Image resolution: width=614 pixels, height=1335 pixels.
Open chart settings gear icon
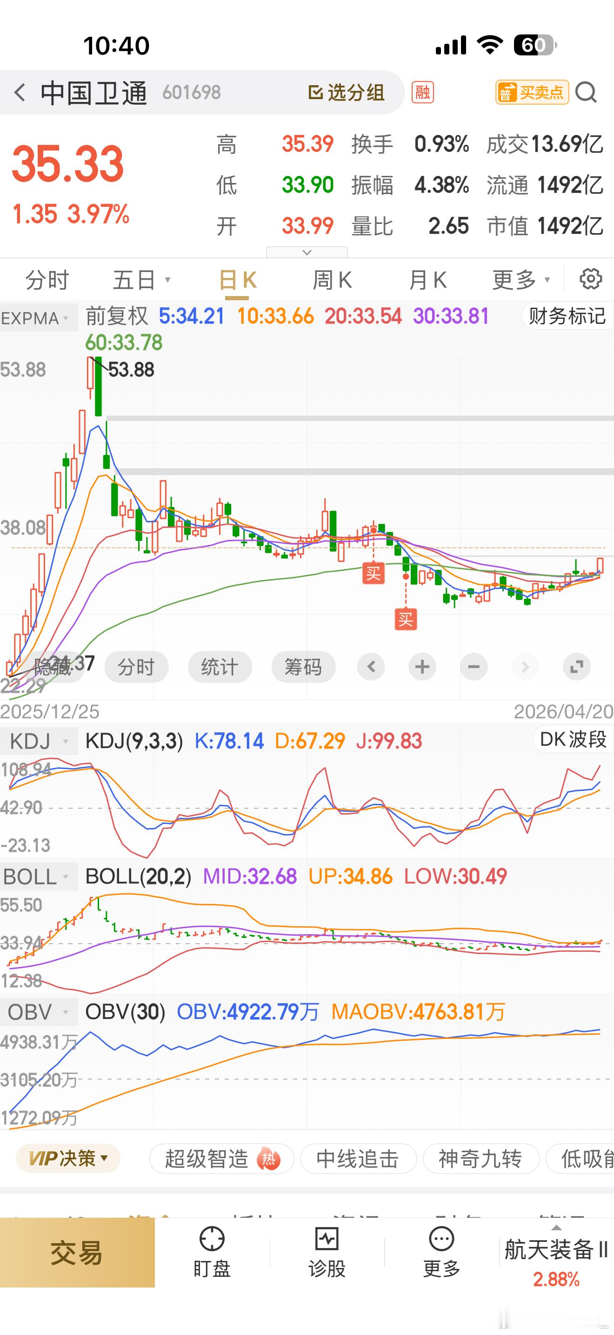click(590, 279)
